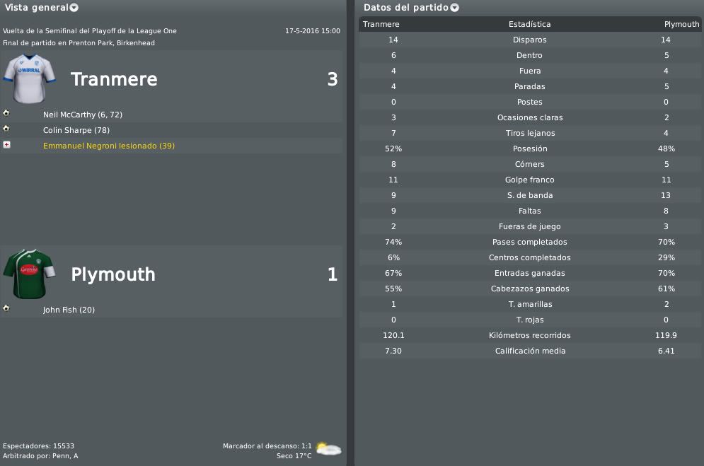
Task: Click the Estadística column header
Action: [x=529, y=24]
